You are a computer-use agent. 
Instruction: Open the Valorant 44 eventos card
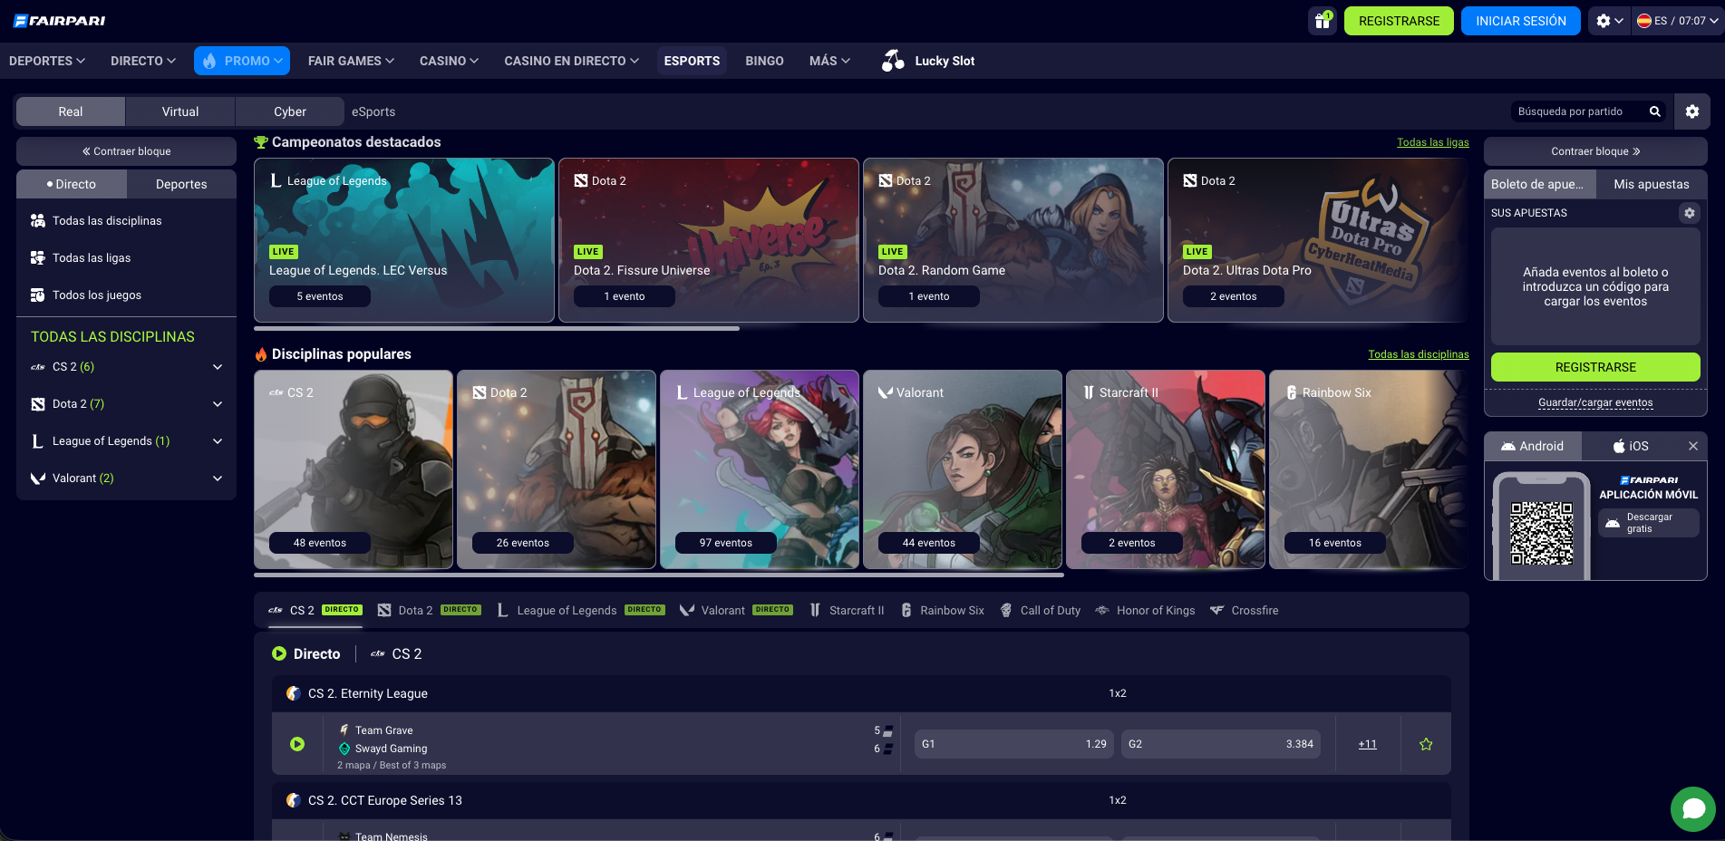(963, 469)
